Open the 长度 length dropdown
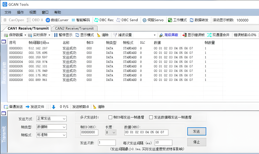Viewport: 259px width, 154px height. point(111,132)
